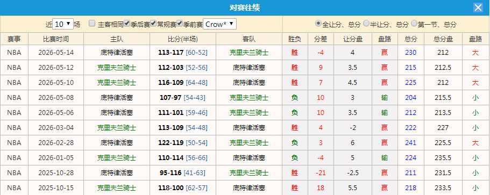This screenshot has width=490, height=195.
Task: Uncheck the 季后赛 checkbox
Action: (127, 24)
